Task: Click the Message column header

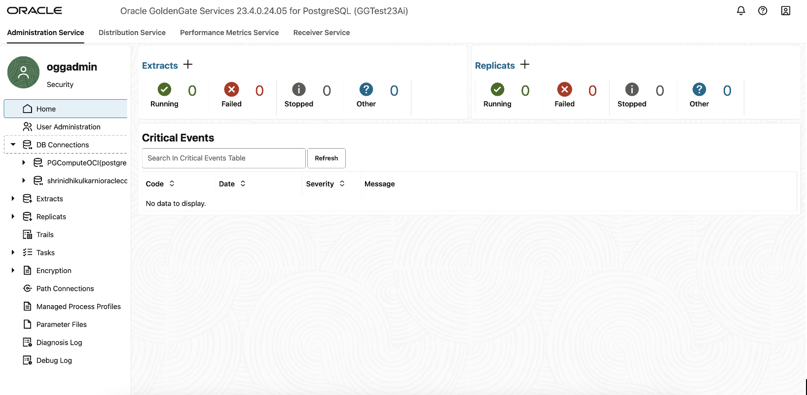Action: point(380,184)
